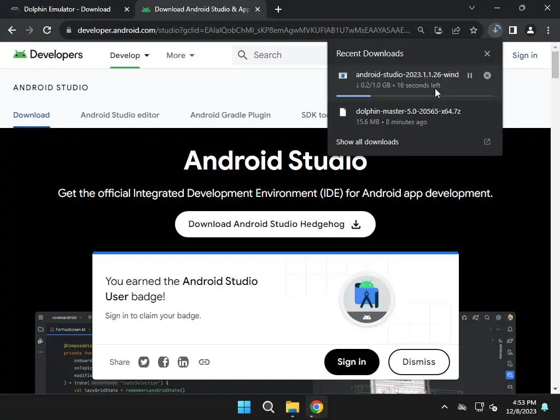Click the browser forward arrow

point(30,31)
